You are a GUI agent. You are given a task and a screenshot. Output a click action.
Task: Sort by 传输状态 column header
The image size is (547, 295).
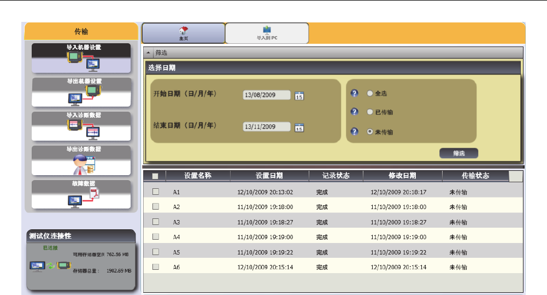coord(475,176)
